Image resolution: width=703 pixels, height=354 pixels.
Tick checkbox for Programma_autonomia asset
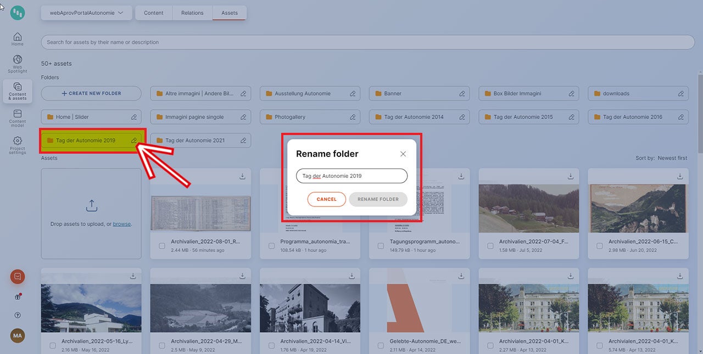coord(271,246)
